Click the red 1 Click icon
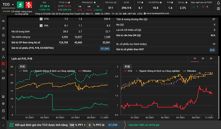 [x=29, y=5]
